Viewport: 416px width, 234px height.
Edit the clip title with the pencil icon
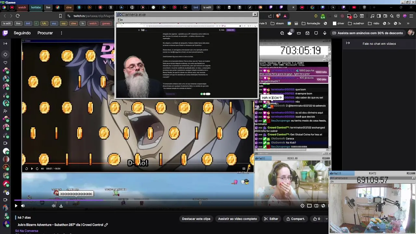point(106,225)
